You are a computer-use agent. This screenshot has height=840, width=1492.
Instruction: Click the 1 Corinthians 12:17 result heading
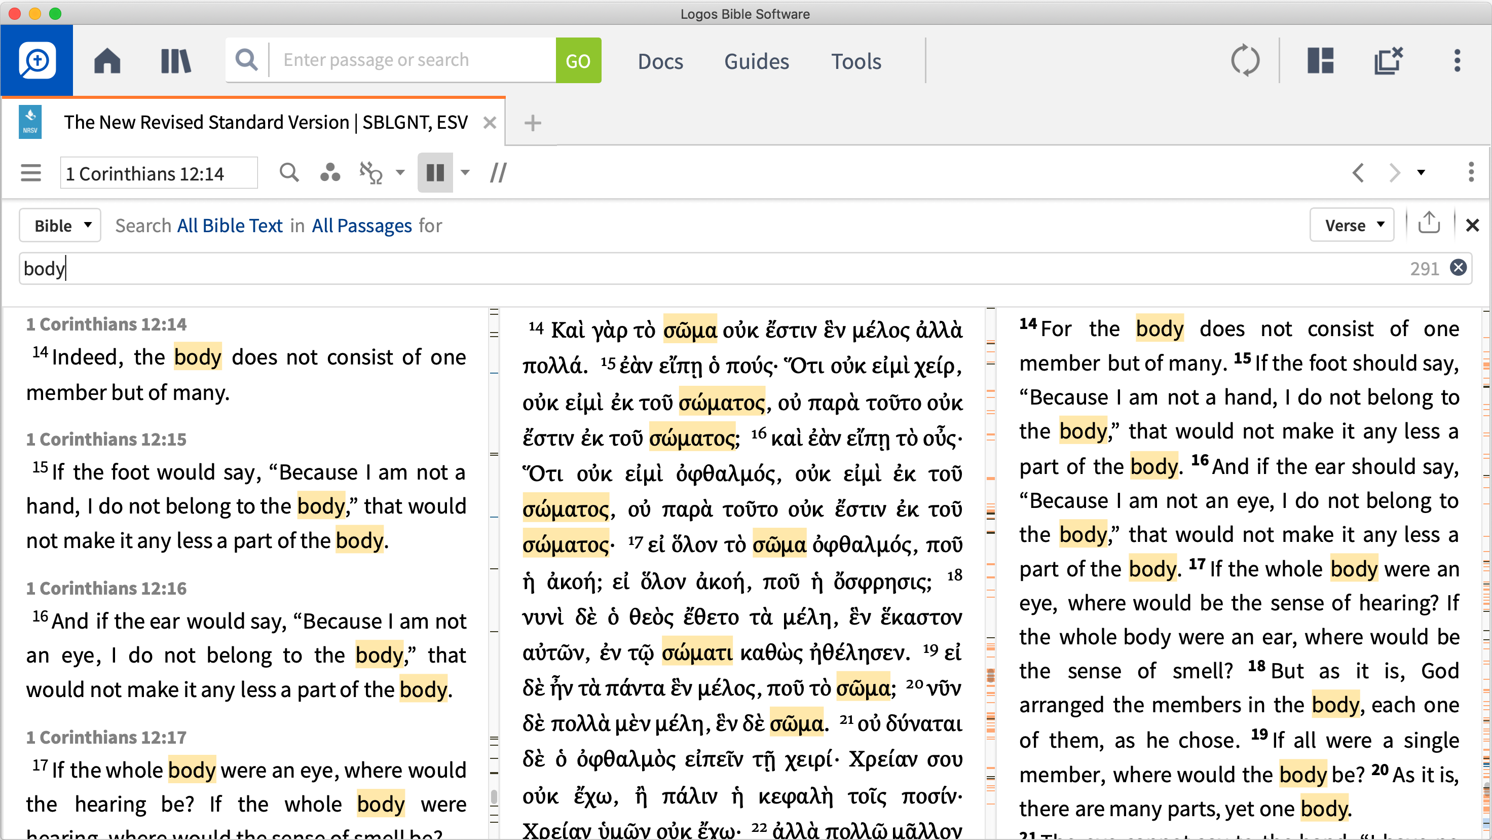pos(106,737)
